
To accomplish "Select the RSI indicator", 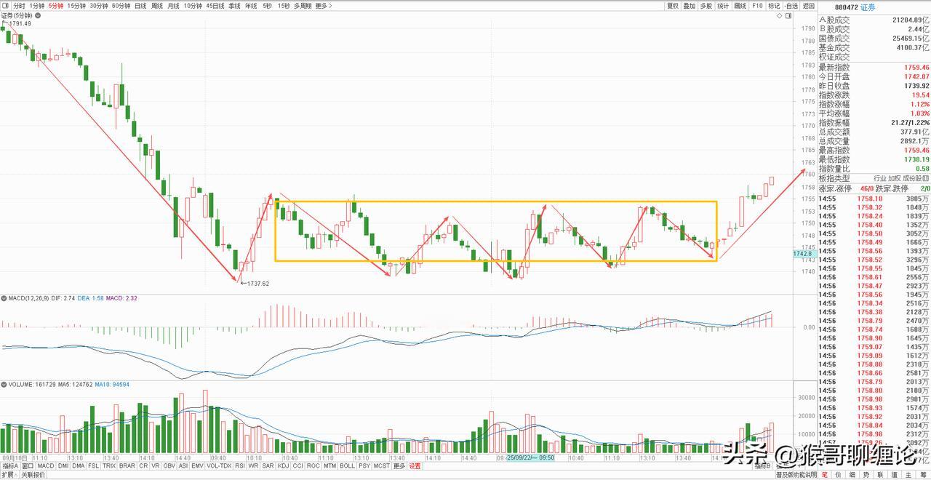I will 240,466.
